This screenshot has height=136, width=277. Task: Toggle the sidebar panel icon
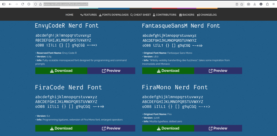4,4
